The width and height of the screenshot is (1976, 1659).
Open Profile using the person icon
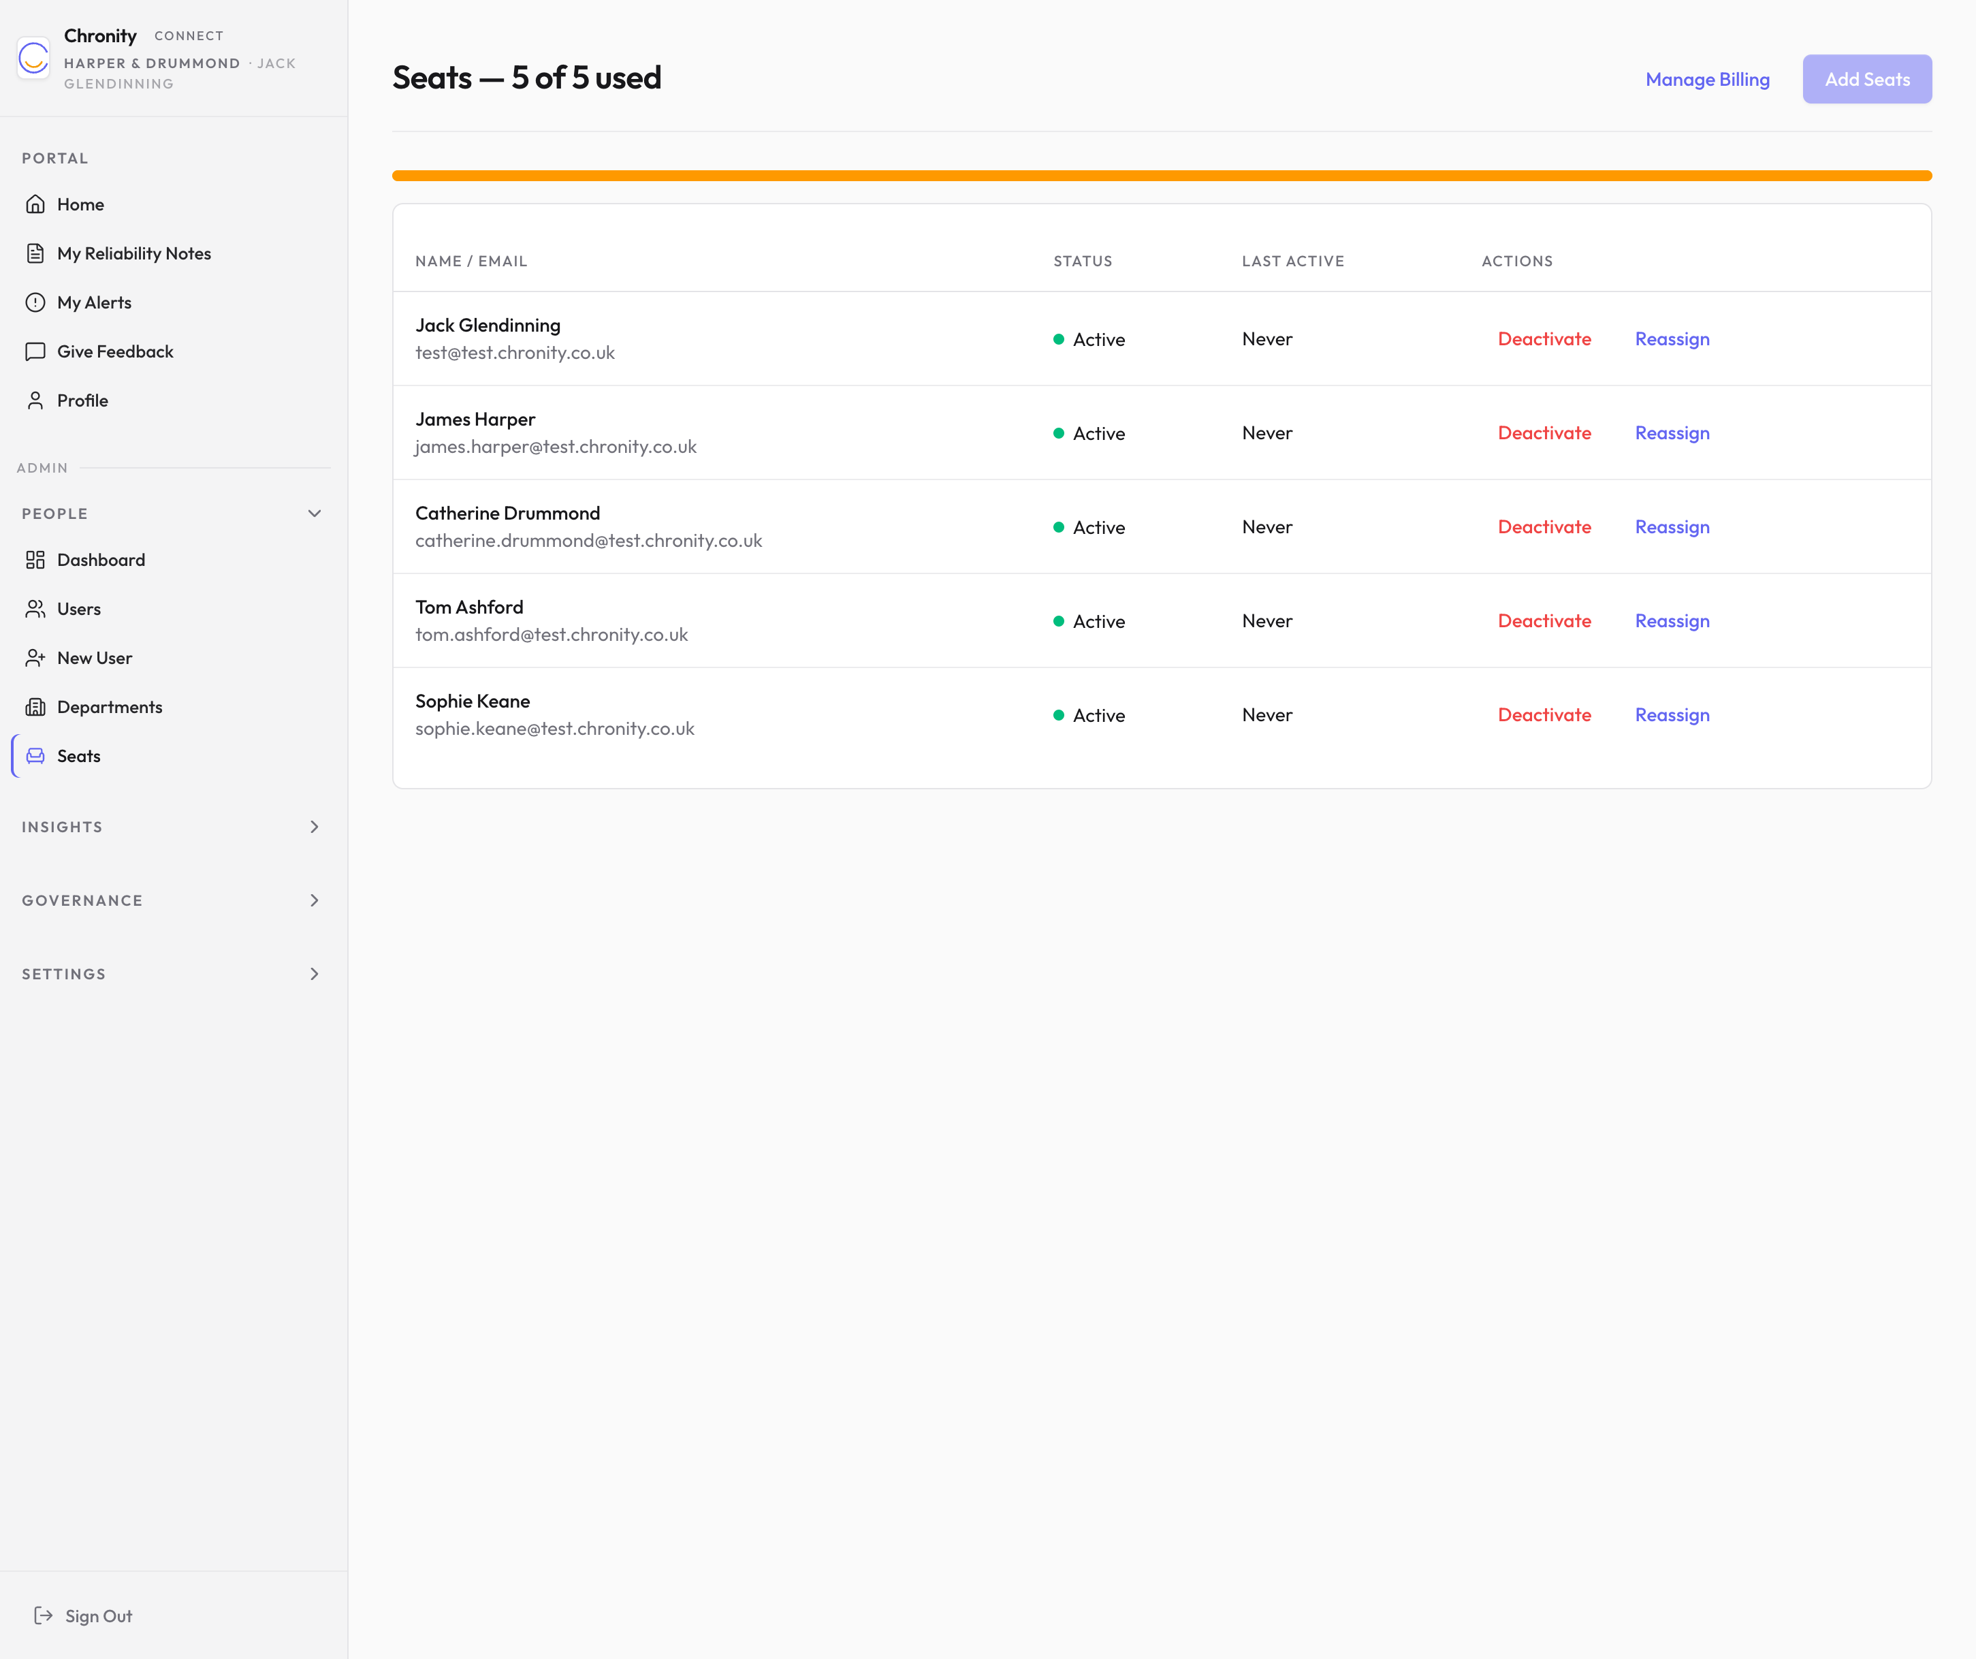pyautogui.click(x=36, y=400)
